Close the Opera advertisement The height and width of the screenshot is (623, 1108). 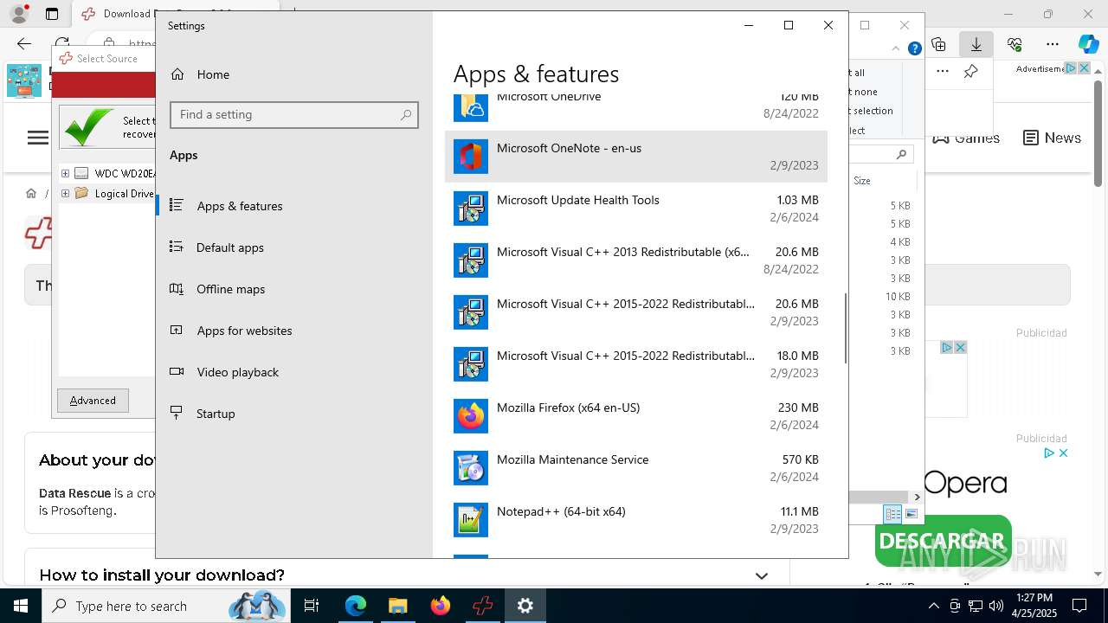coord(1064,453)
